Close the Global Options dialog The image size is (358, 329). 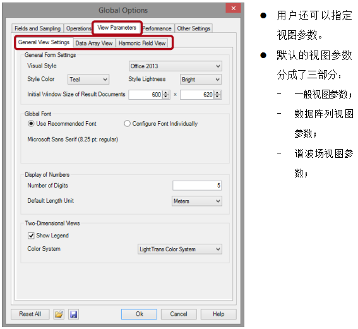233,8
